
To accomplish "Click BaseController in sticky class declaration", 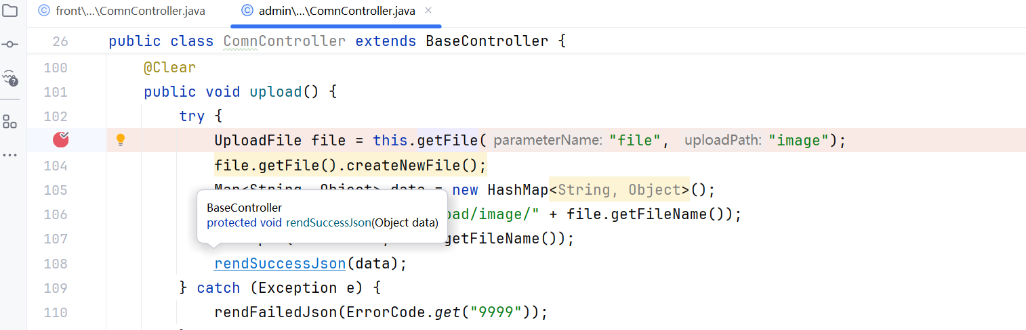I will 487,41.
